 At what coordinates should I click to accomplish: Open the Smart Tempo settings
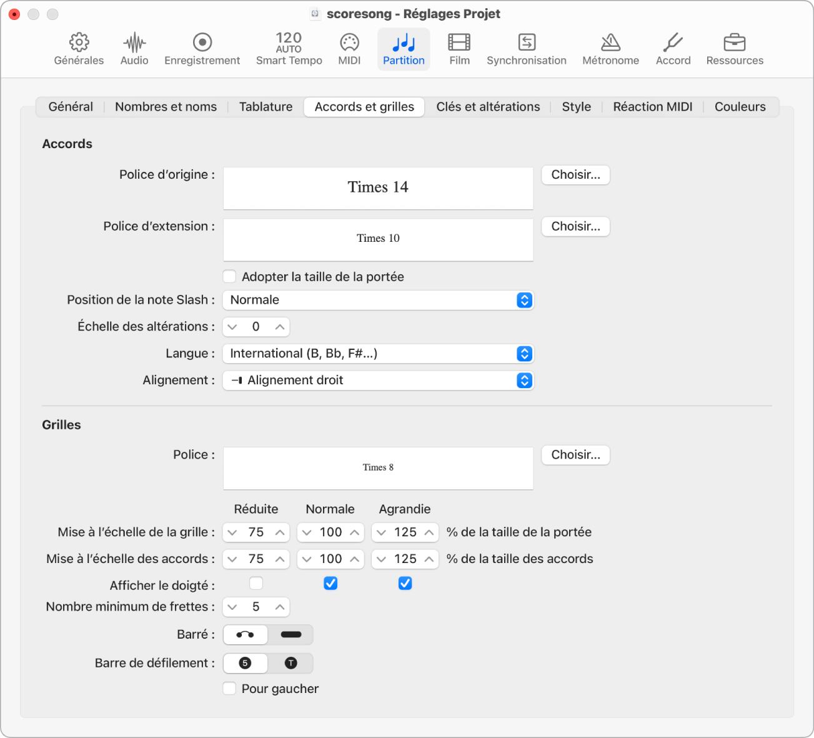[289, 49]
